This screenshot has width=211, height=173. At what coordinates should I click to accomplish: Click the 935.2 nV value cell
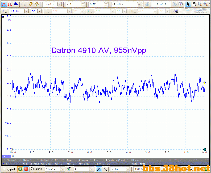(46, 164)
